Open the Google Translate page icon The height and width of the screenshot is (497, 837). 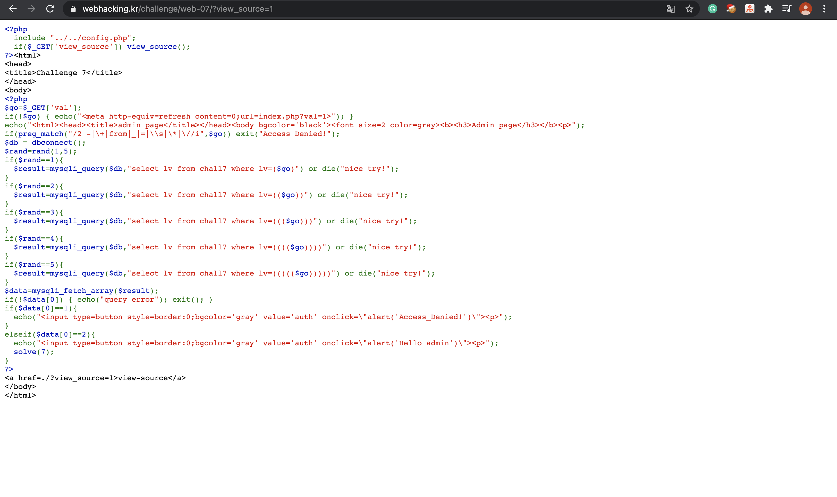pos(670,9)
